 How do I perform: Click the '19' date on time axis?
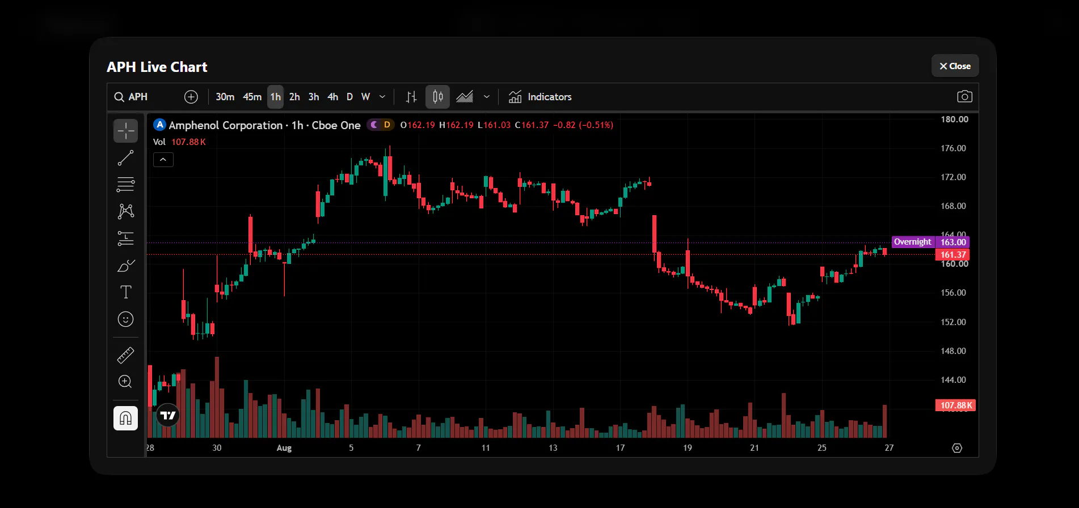[x=688, y=448]
